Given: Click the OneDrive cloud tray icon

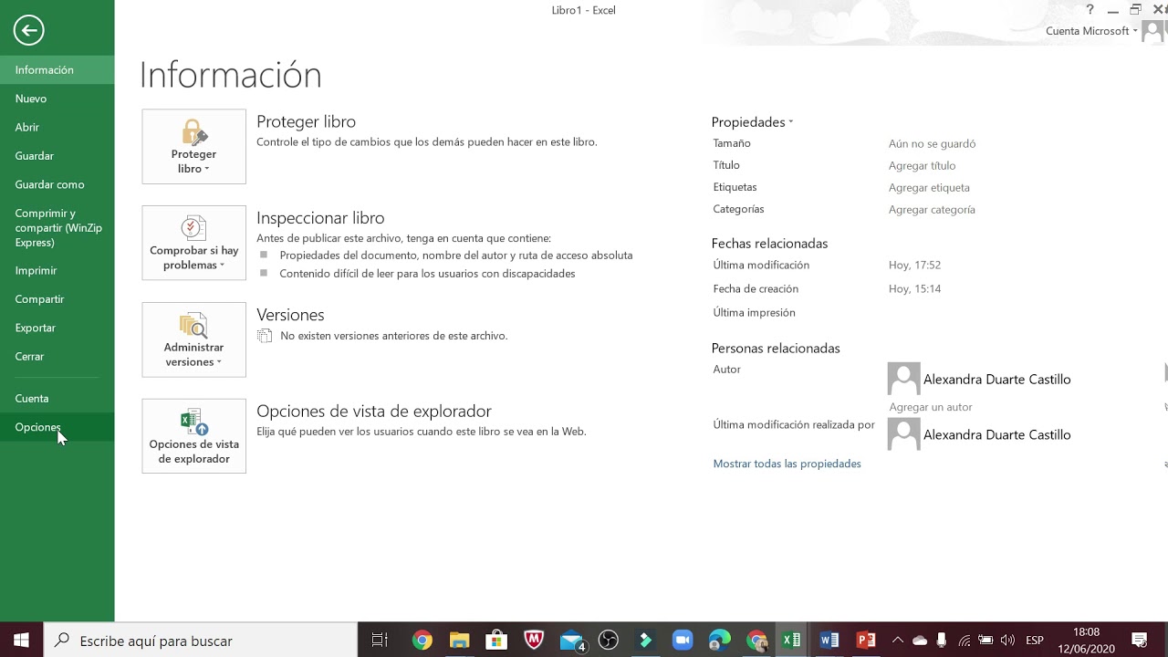Looking at the screenshot, I should point(920,641).
